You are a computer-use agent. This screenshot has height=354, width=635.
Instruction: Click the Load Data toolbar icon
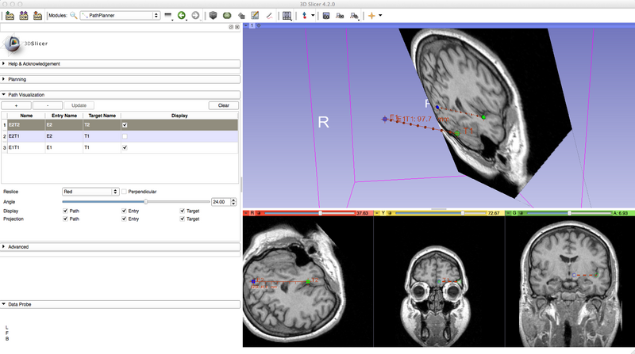pos(10,15)
